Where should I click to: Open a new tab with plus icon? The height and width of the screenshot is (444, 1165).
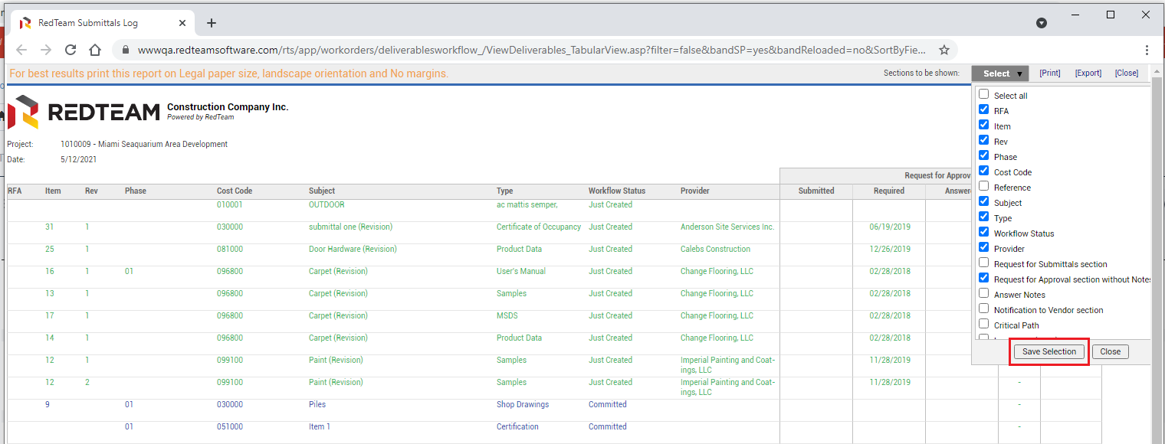click(212, 23)
